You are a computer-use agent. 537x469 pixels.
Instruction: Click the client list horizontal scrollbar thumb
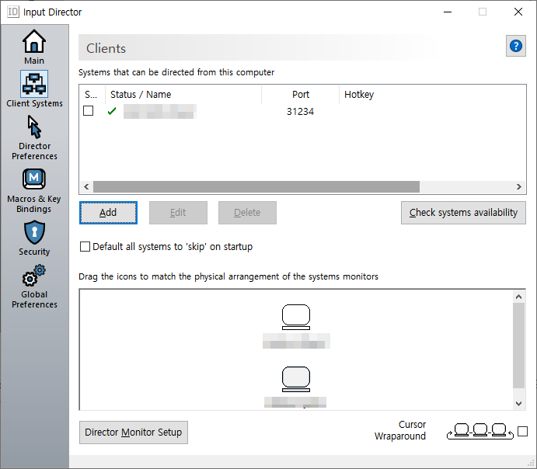(256, 187)
